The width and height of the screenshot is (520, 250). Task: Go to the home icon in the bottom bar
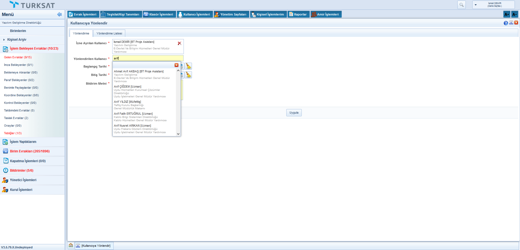71,245
